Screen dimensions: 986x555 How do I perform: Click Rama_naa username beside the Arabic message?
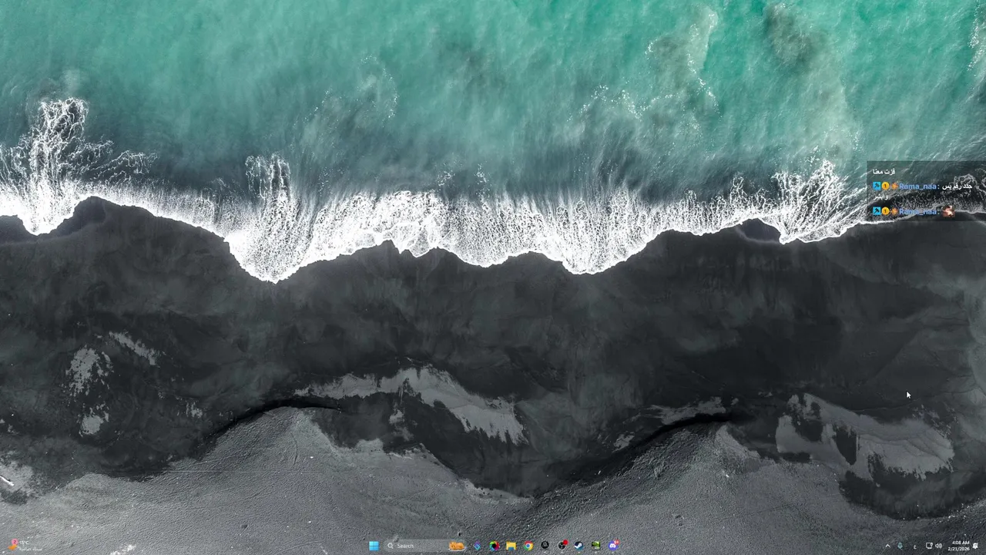coord(917,187)
